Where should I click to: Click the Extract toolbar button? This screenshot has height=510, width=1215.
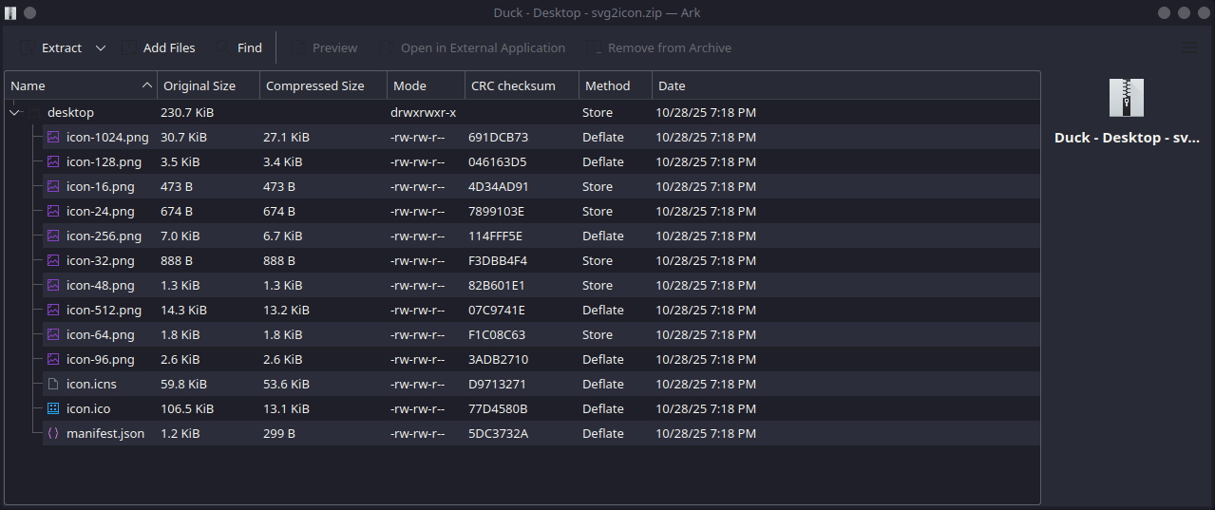point(49,47)
